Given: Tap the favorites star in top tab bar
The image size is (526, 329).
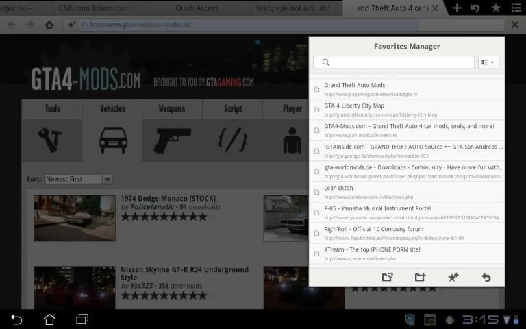Looking at the screenshot, I should (495, 8).
